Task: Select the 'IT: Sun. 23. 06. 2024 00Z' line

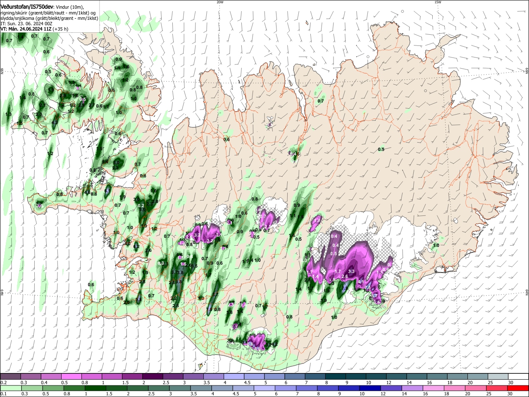Action: [26, 24]
